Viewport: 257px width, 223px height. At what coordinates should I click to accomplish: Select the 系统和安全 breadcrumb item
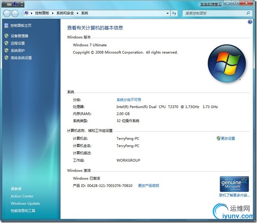(x=65, y=13)
